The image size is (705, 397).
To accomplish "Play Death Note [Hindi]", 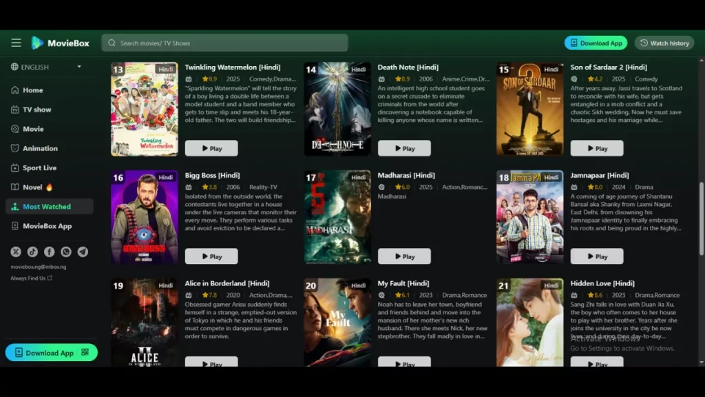I will pyautogui.click(x=404, y=148).
